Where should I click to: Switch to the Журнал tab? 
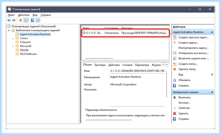[x=156, y=65]
